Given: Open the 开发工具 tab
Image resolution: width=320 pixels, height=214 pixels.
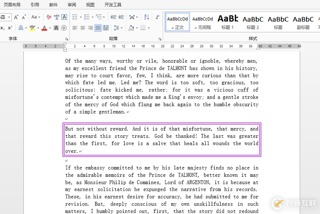Looking at the screenshot, I should click(113, 5).
